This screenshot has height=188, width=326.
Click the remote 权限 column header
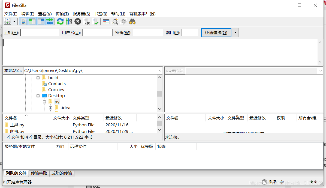[x=285, y=118]
